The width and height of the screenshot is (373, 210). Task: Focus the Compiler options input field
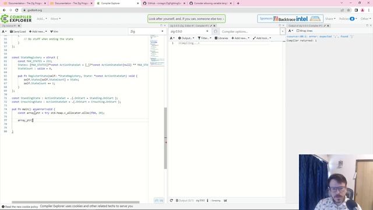tap(250, 32)
